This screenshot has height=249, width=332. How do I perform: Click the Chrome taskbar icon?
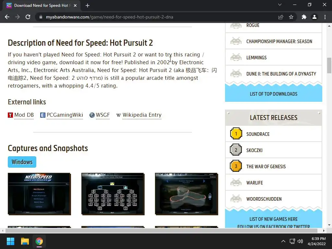39,241
